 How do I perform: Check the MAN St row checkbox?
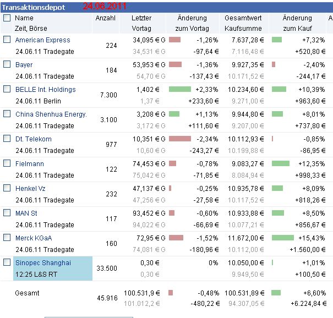click(x=7, y=213)
